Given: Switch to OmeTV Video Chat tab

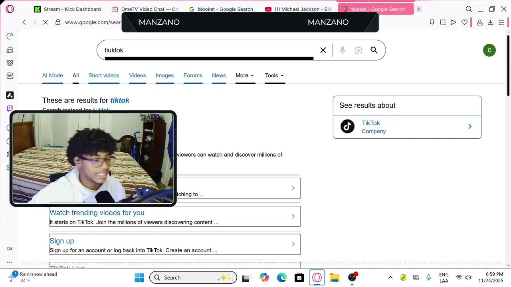Looking at the screenshot, I should click(x=145, y=9).
